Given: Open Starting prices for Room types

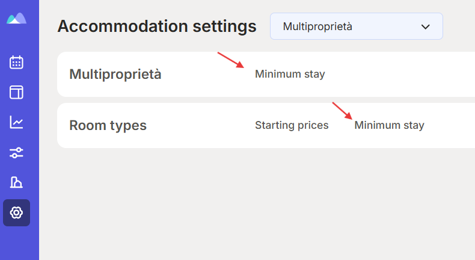Looking at the screenshot, I should 292,125.
